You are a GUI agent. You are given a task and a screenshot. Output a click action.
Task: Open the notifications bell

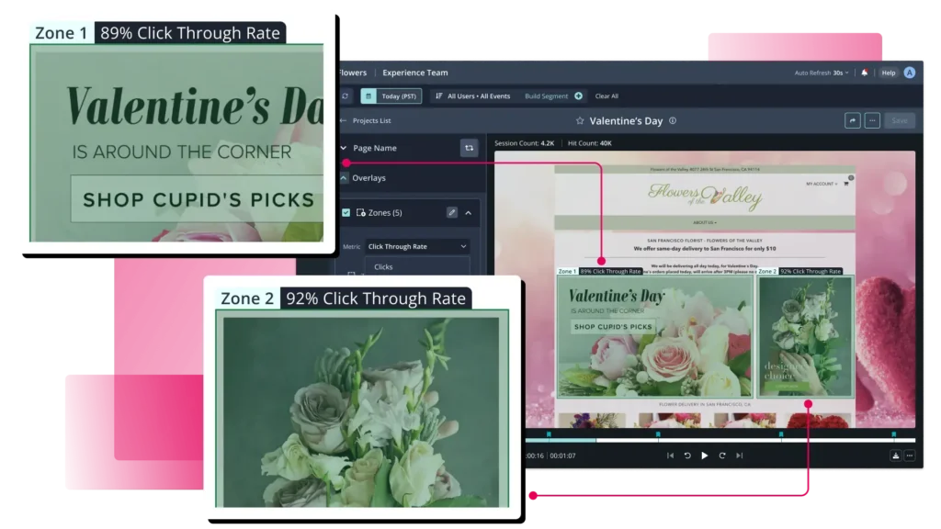click(x=864, y=73)
